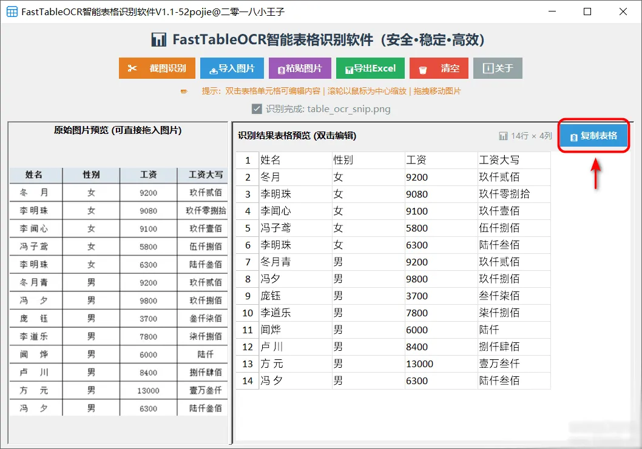Maximize the FastTableOCR window

coord(587,12)
